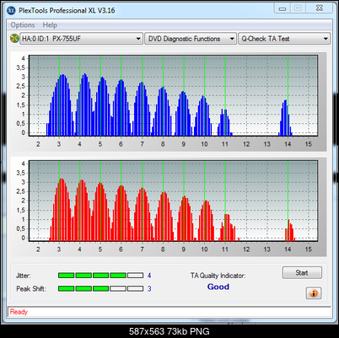
Task: Open the info button with orange icon
Action: (314, 293)
